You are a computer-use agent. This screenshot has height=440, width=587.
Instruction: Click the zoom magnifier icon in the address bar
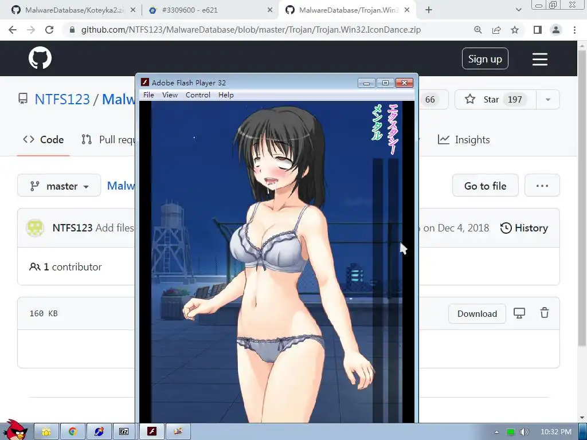coord(478,30)
